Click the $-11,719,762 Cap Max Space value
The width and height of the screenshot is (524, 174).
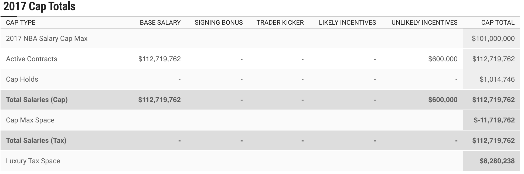tap(494, 120)
